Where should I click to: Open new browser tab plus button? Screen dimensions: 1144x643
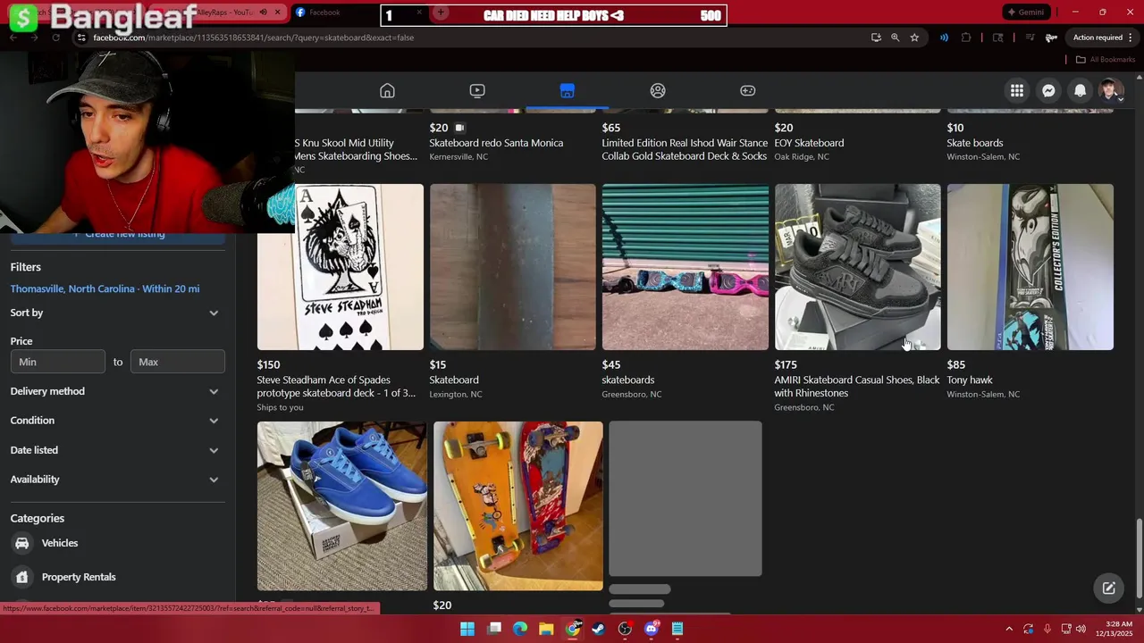(x=440, y=13)
